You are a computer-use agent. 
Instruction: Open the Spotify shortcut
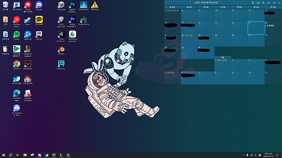17,34
